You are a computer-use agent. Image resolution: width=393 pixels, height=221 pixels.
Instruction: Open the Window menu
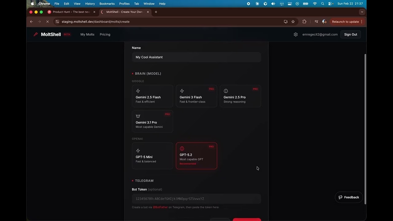[149, 4]
